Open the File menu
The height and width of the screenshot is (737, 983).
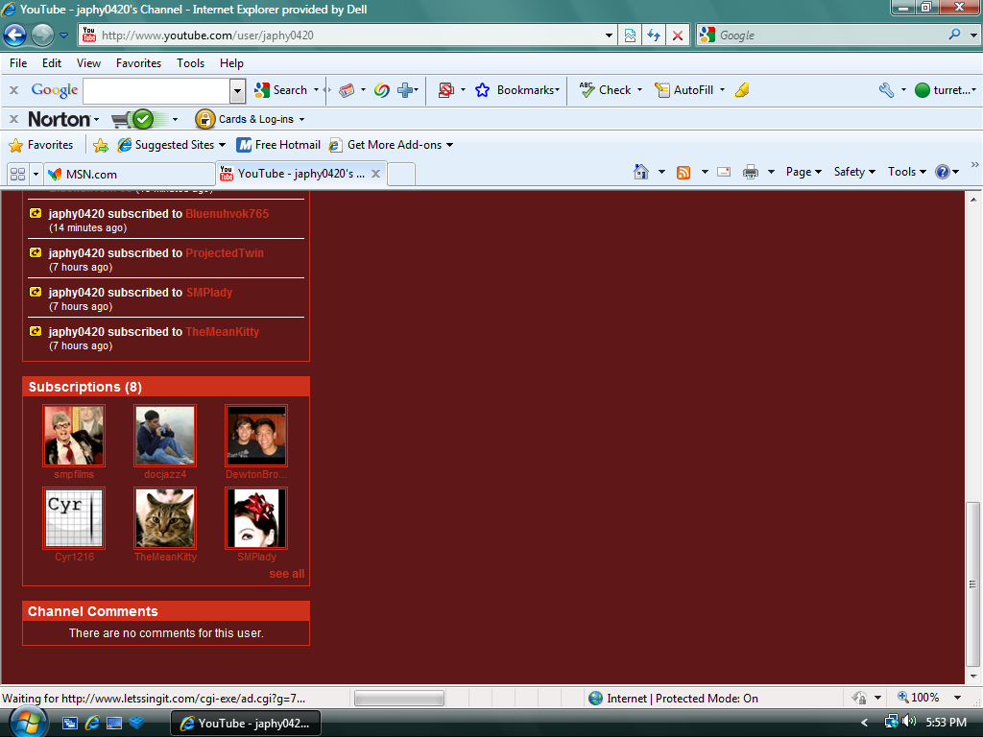pyautogui.click(x=18, y=63)
